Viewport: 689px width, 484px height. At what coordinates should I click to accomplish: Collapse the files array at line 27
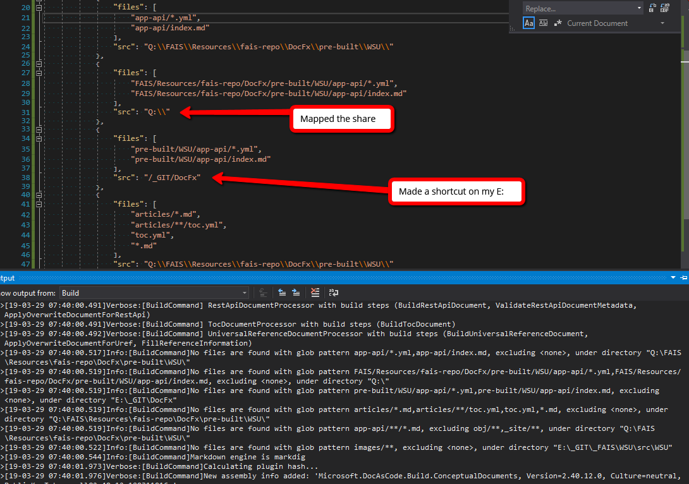[x=39, y=73]
